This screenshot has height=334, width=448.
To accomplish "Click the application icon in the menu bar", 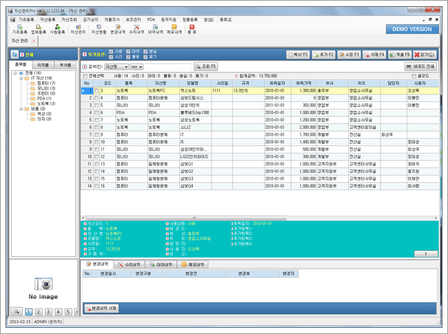I will [x=12, y=20].
